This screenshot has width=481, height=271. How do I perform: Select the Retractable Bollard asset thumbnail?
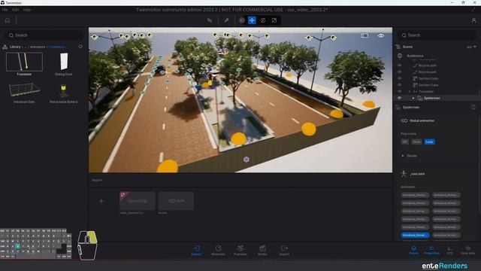[63, 91]
